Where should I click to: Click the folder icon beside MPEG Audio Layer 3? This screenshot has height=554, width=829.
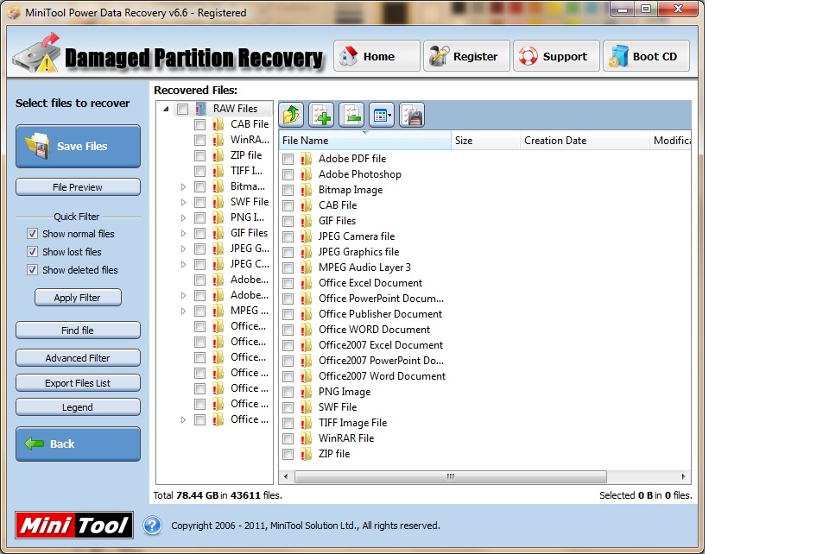pyautogui.click(x=306, y=268)
